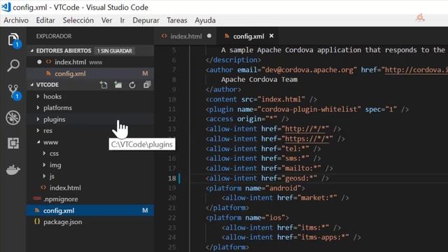Collapse the EDITORES ABIERTOS section
This screenshot has width=448, height=252.
(x=32, y=50)
